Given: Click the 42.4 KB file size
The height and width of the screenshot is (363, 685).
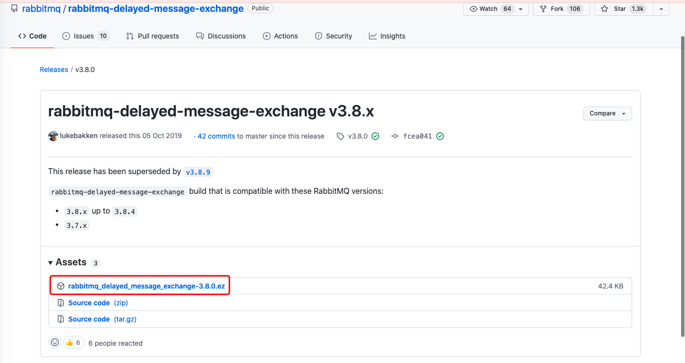Looking at the screenshot, I should tap(610, 286).
